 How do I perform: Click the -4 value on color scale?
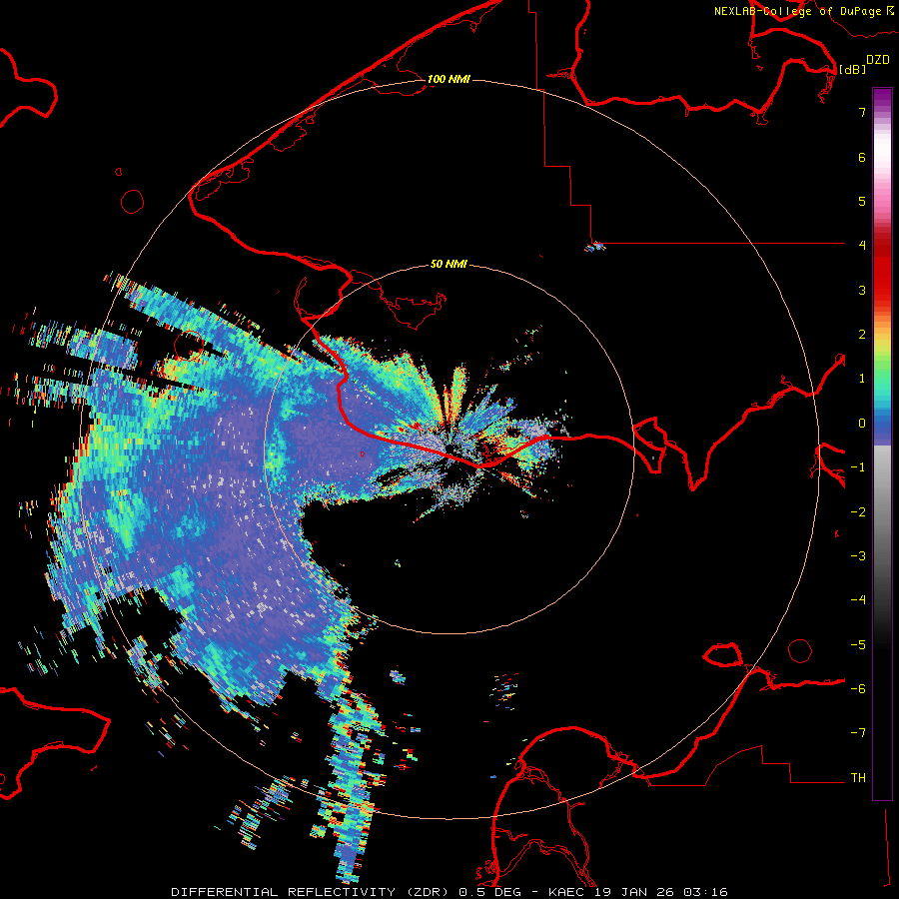858,600
